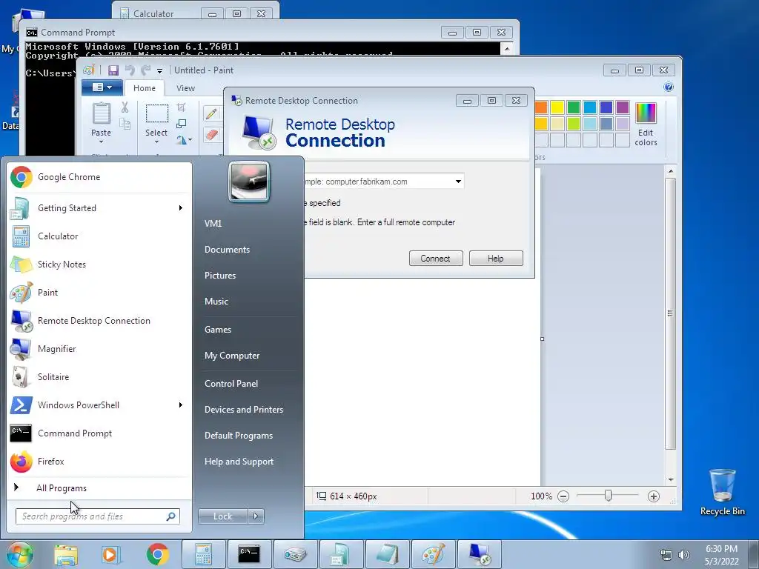
Task: Click the Start orb button
Action: [20, 554]
